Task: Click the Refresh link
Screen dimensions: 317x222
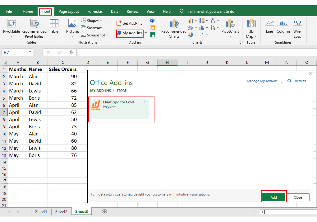Action: pos(300,81)
